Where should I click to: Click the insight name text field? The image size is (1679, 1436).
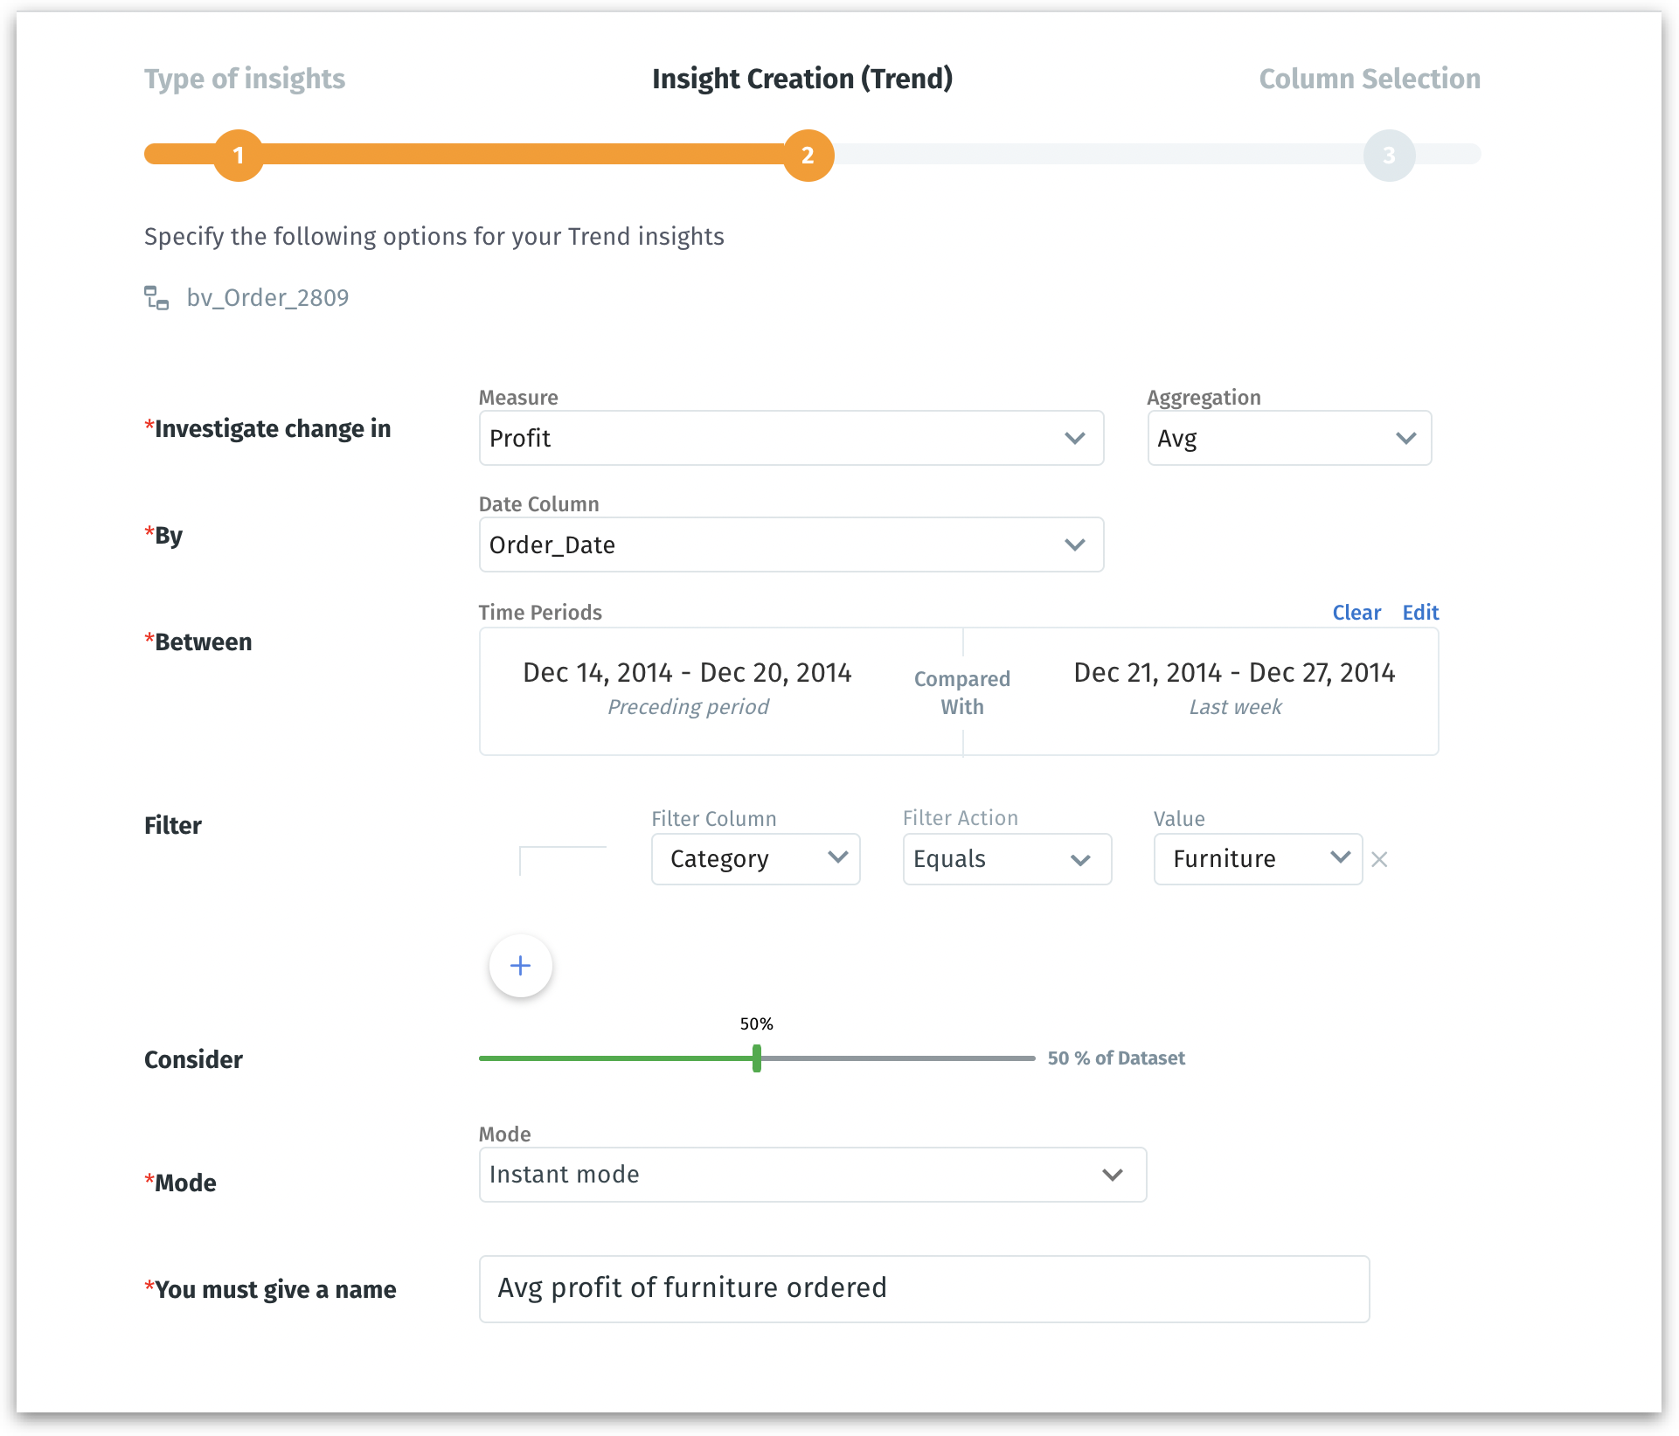click(x=923, y=1289)
